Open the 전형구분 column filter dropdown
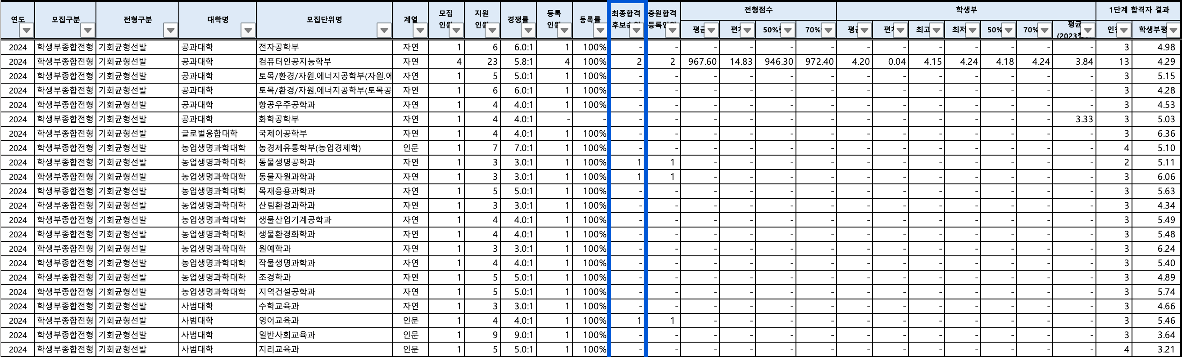The height and width of the screenshot is (357, 1182). click(x=171, y=30)
